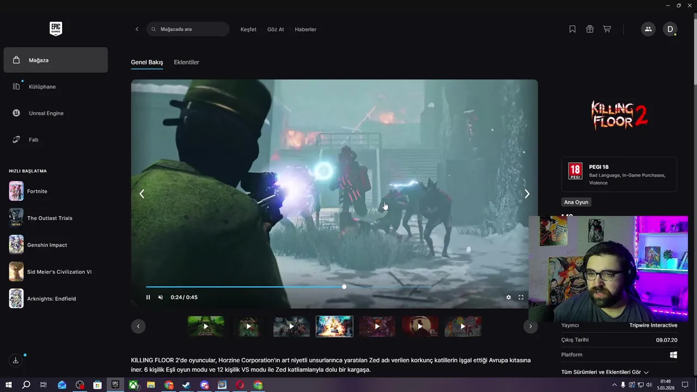Play the sixth red trailer thumbnail

[420, 327]
